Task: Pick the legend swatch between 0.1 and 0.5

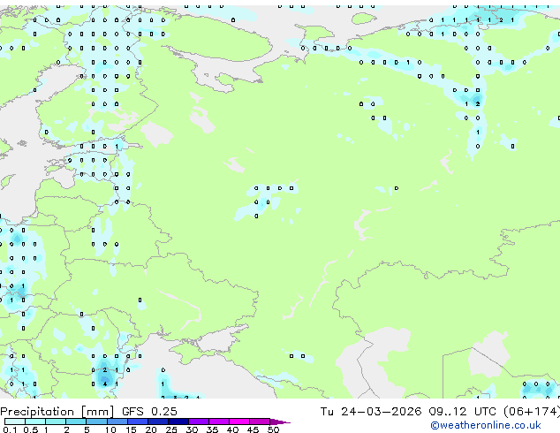Action: (15, 422)
